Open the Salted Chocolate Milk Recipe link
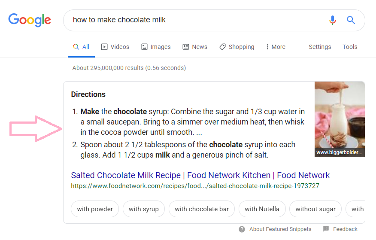Screen dimensions: 376x240 200,175
